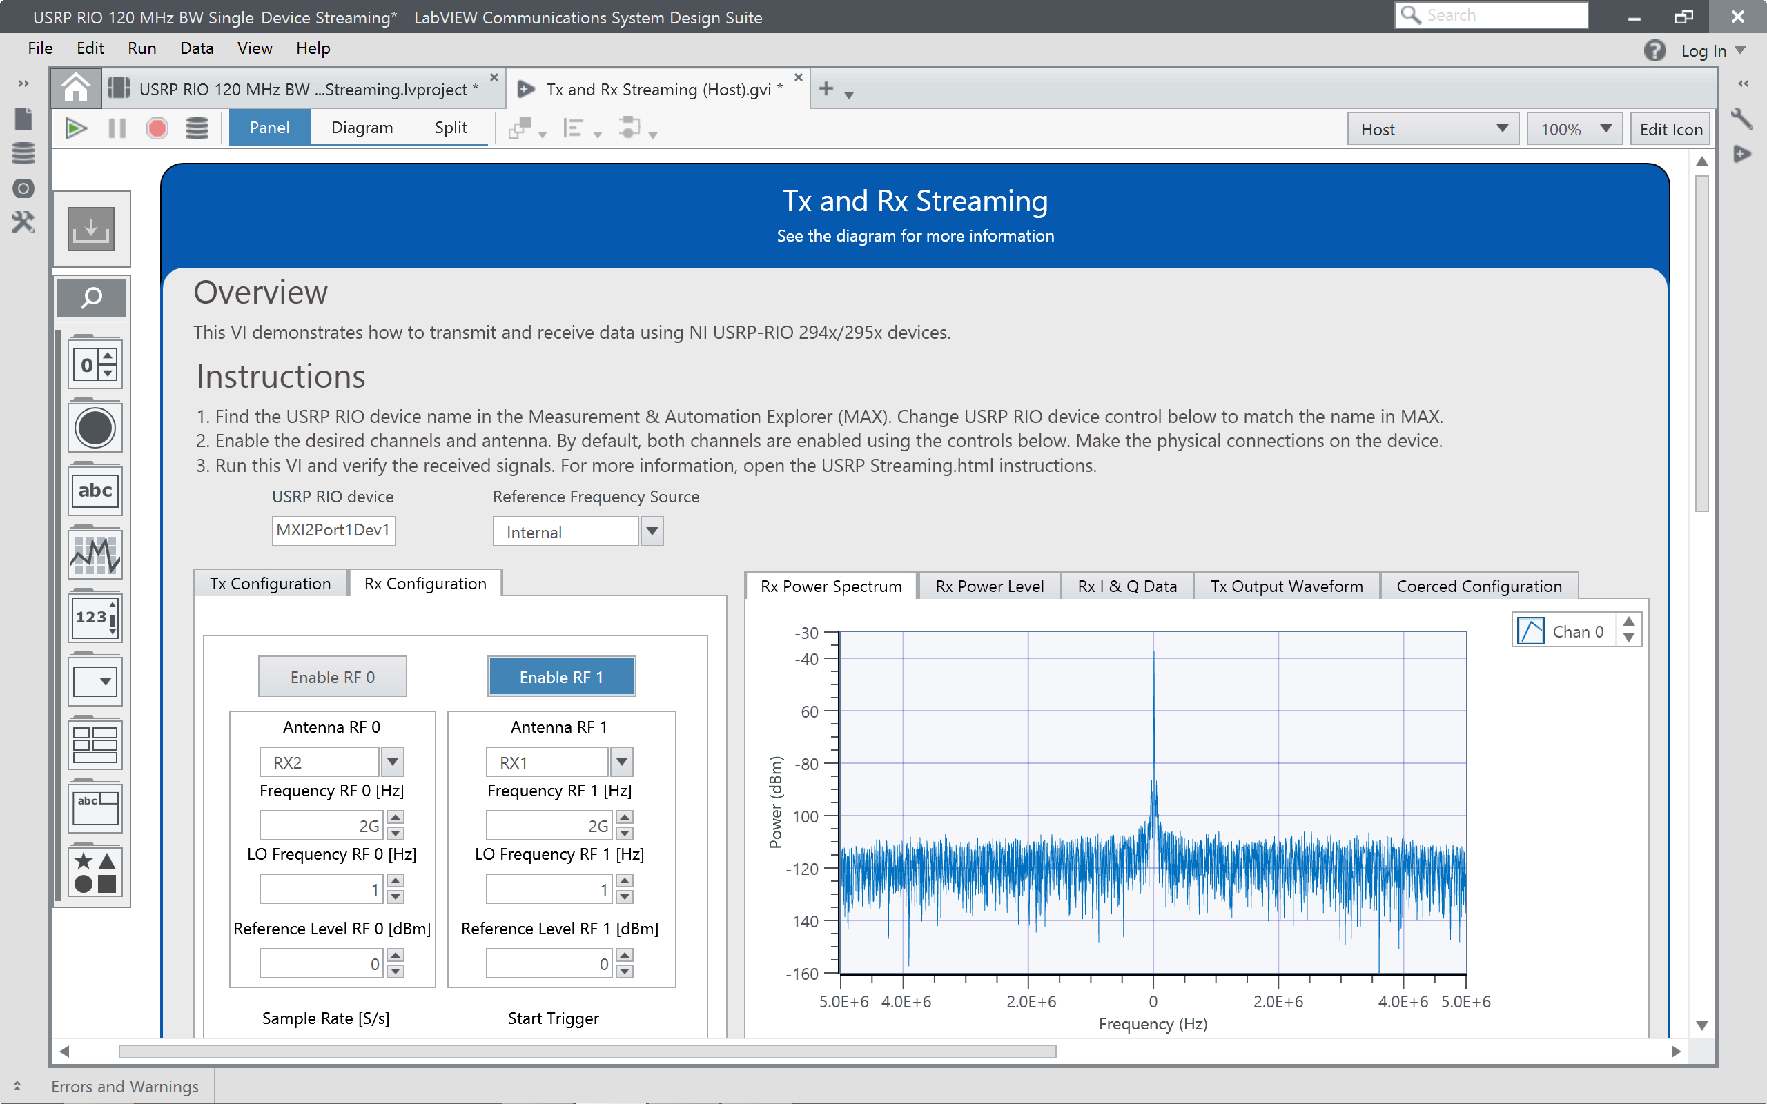Open the new tab plus dropdown arrow

849,96
